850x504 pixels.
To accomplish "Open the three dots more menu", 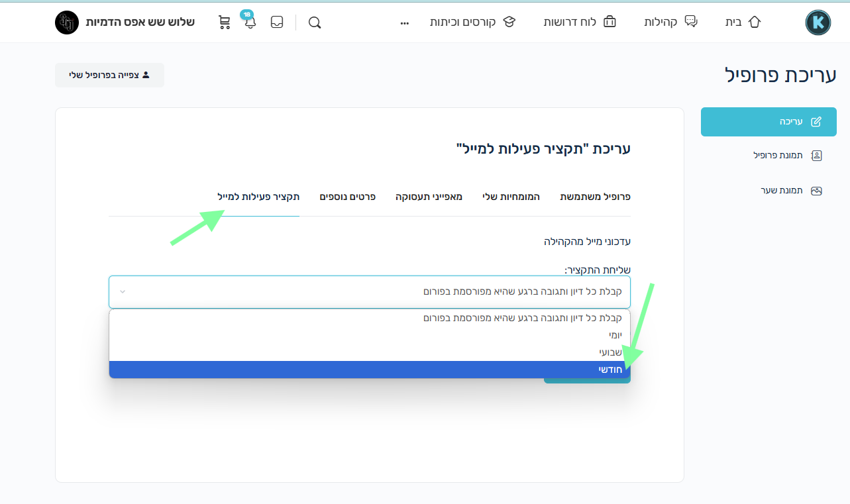I will 405,23.
